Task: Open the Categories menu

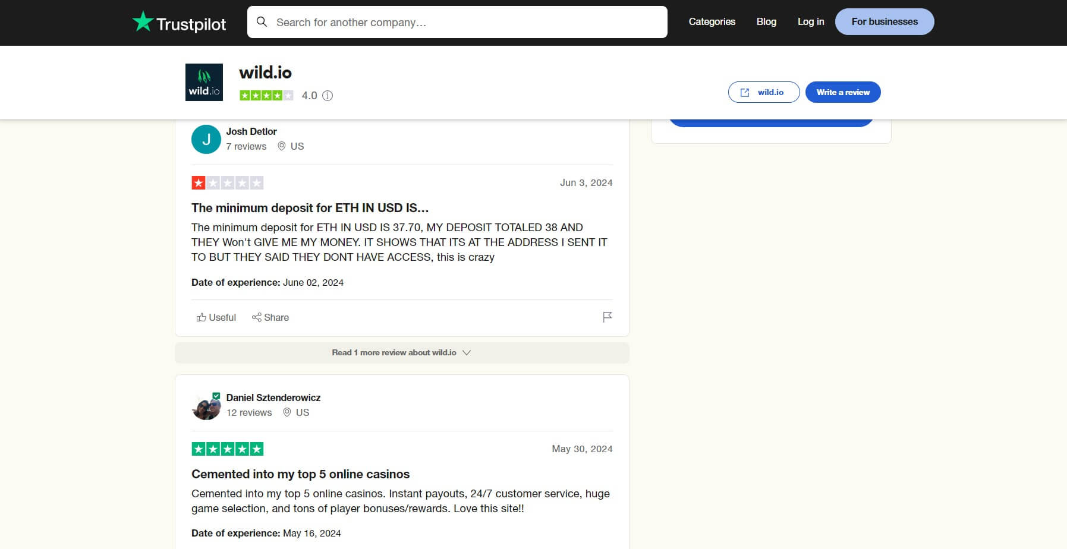Action: [x=712, y=21]
